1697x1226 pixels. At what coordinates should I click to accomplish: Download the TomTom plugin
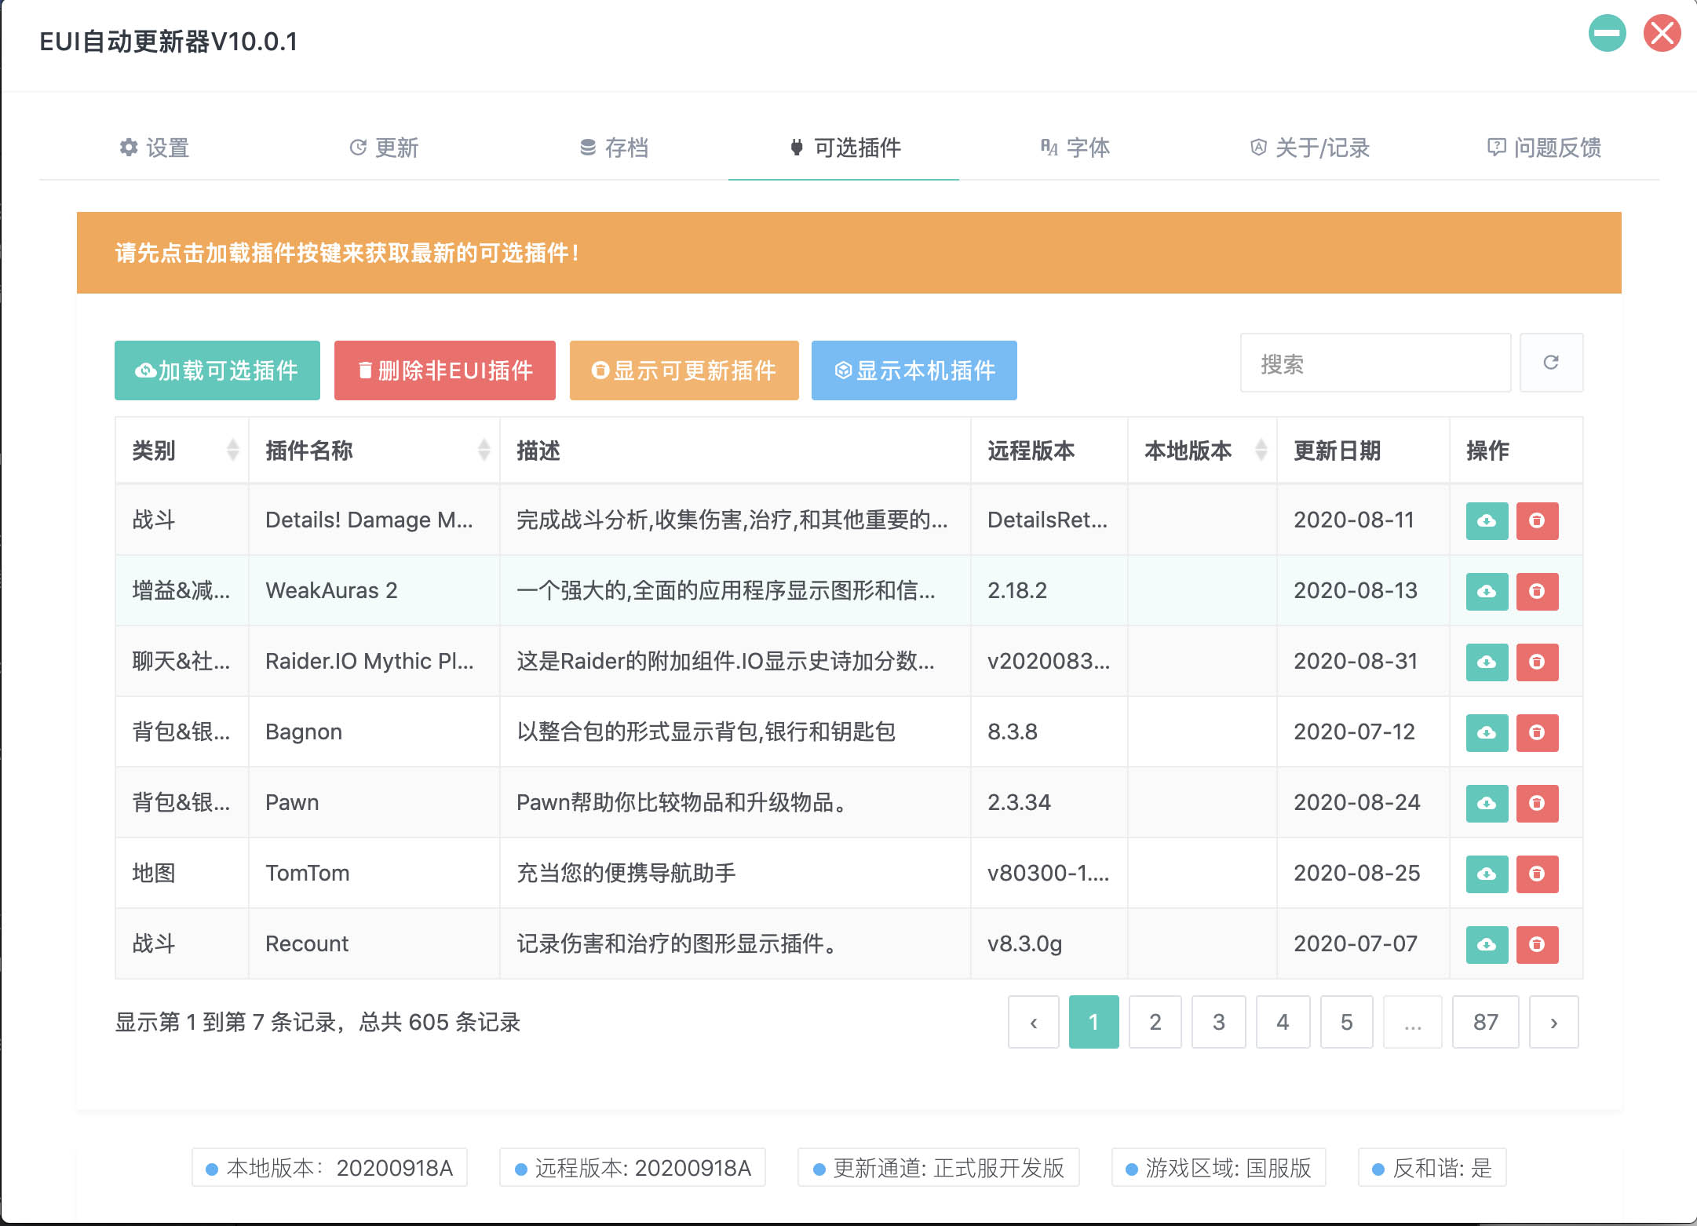tap(1487, 874)
